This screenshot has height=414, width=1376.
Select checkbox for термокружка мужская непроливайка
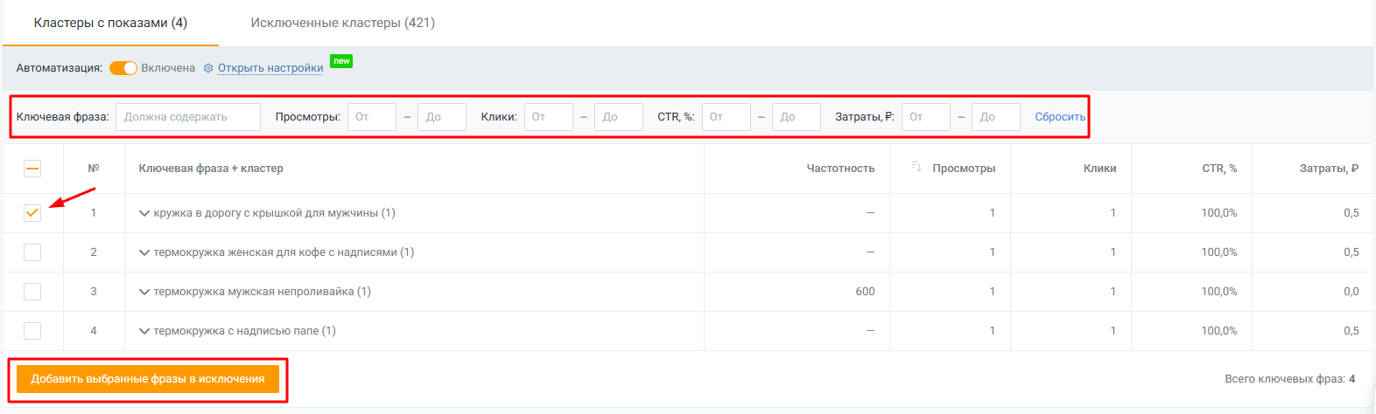pos(32,292)
